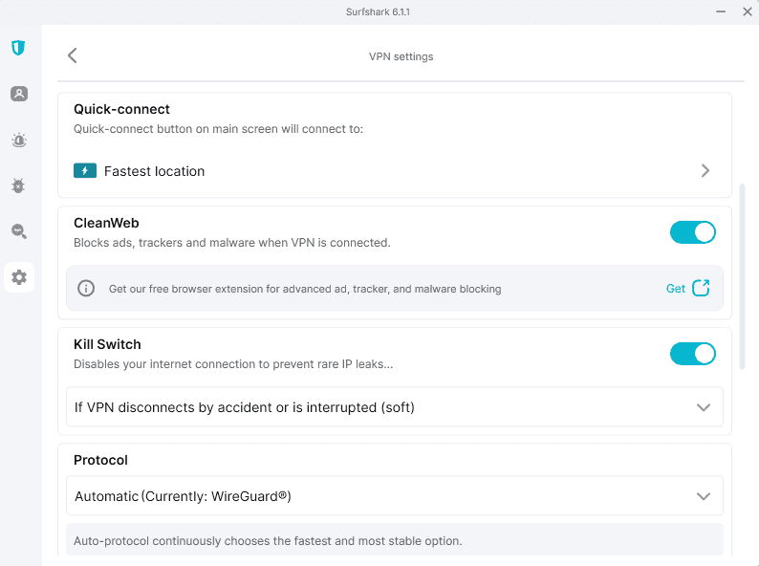
Task: Click the external link icon next to Get
Action: (x=701, y=288)
